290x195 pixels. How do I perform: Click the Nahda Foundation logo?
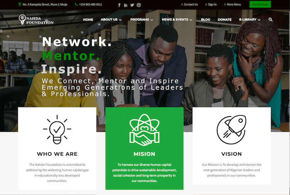[36, 19]
